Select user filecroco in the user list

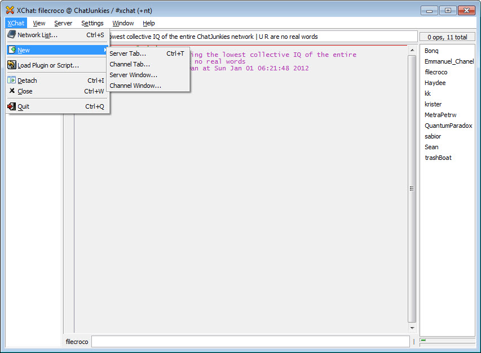point(436,72)
